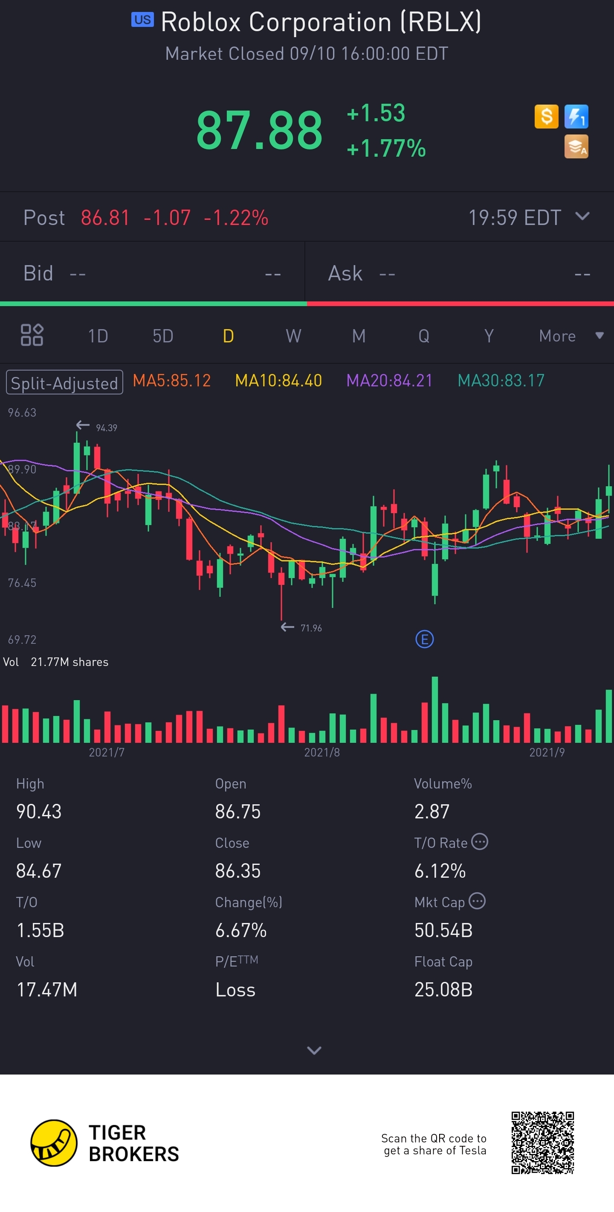This screenshot has height=1212, width=614.
Task: Select the M monthly chart tab
Action: (x=359, y=336)
